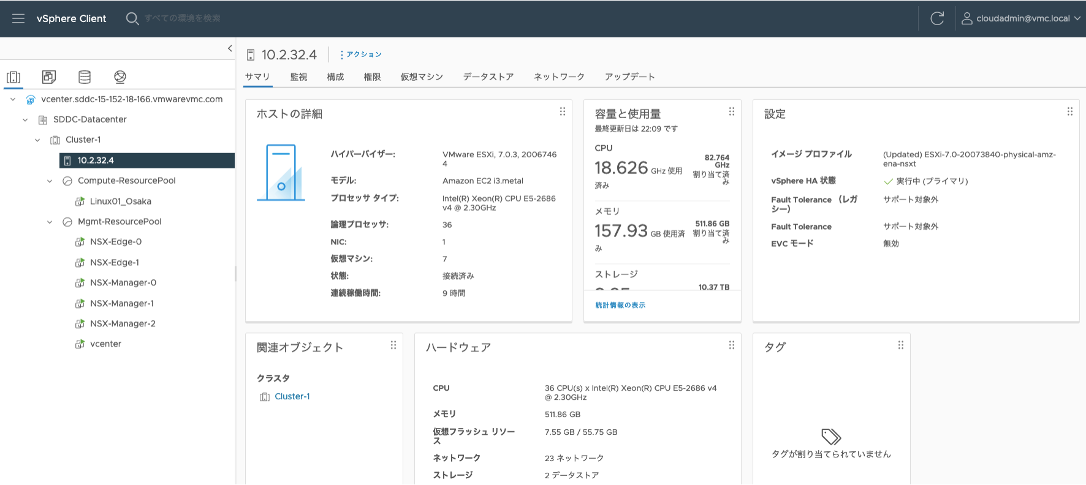
Task: Open Cluster-1 link in related objects
Action: [292, 397]
